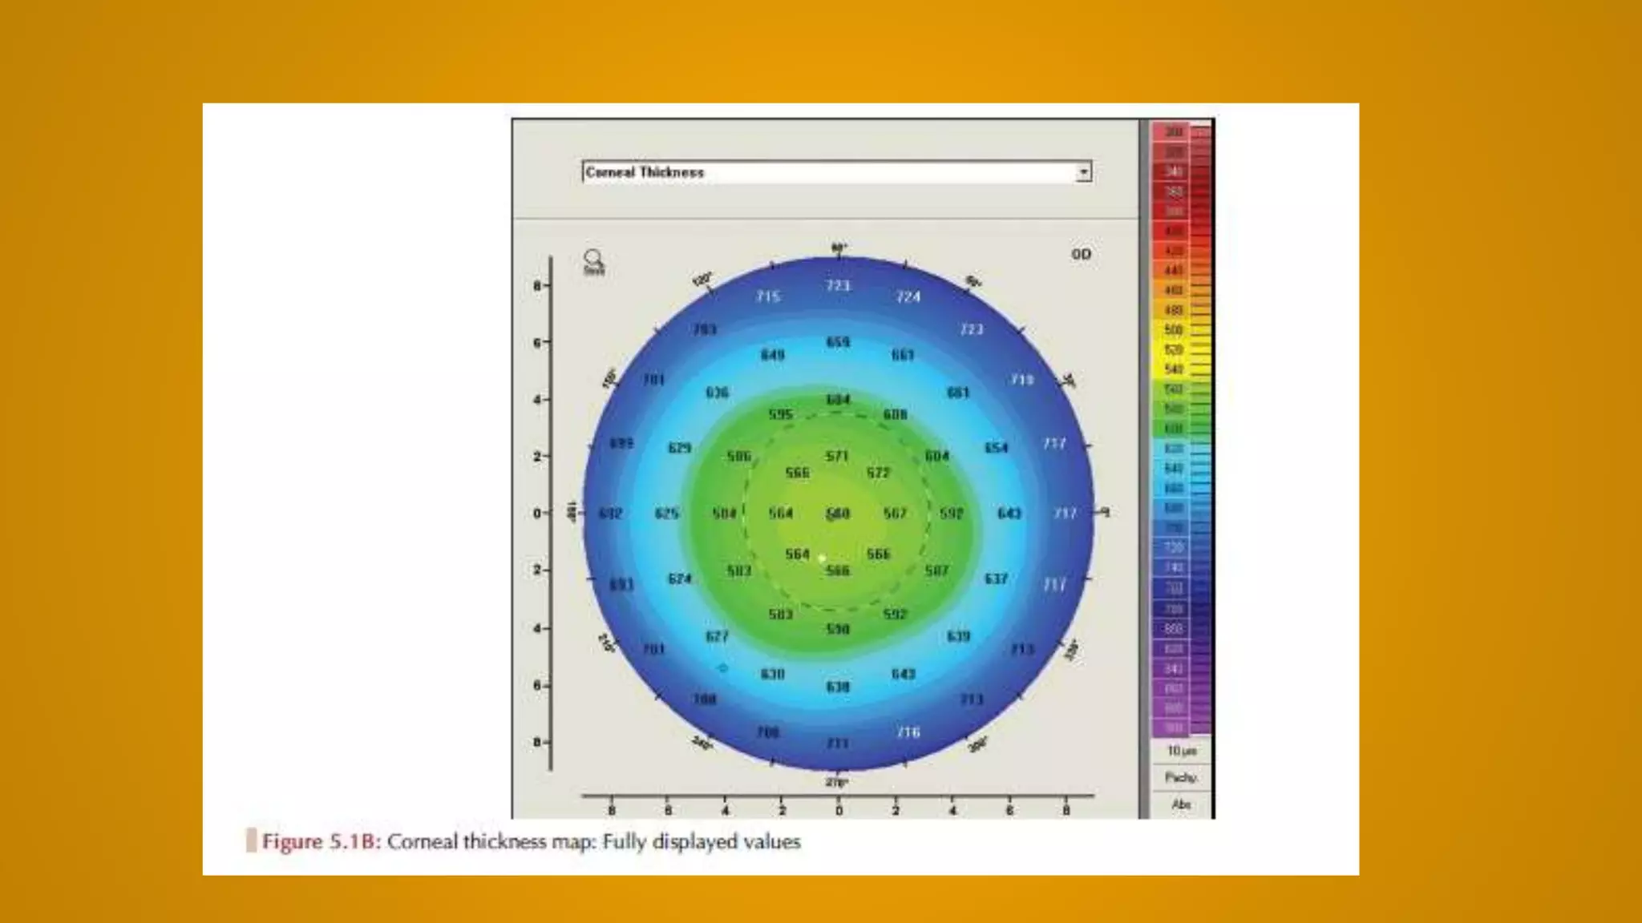Click the 90° angle marker at the map top

pos(839,248)
